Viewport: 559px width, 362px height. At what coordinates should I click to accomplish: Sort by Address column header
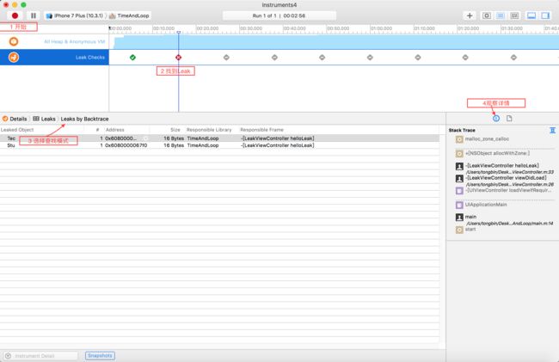114,130
